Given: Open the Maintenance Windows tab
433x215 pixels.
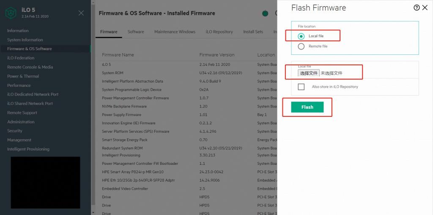Looking at the screenshot, I should pyautogui.click(x=175, y=32).
